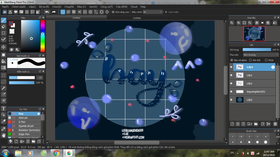Select the G Pen brush
Image resolution: width=280 pixels, height=157 pixels.
point(24,122)
